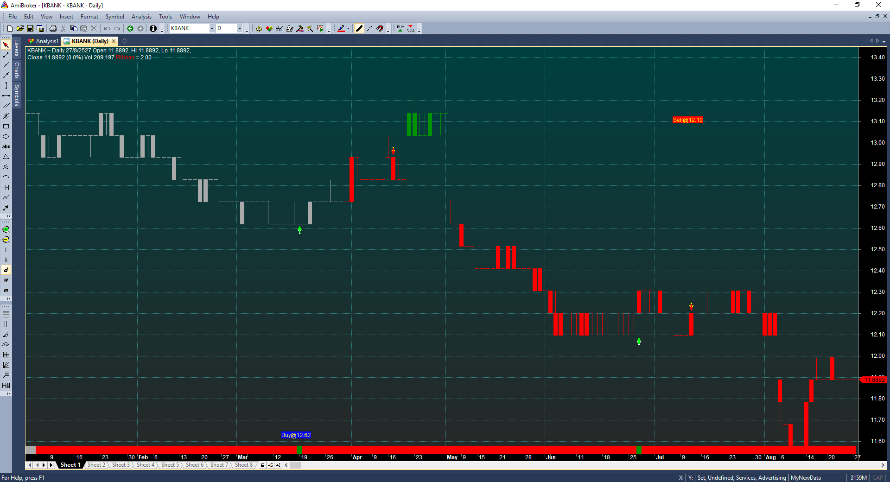Open the Analysis menu
The width and height of the screenshot is (890, 482).
coord(141,17)
